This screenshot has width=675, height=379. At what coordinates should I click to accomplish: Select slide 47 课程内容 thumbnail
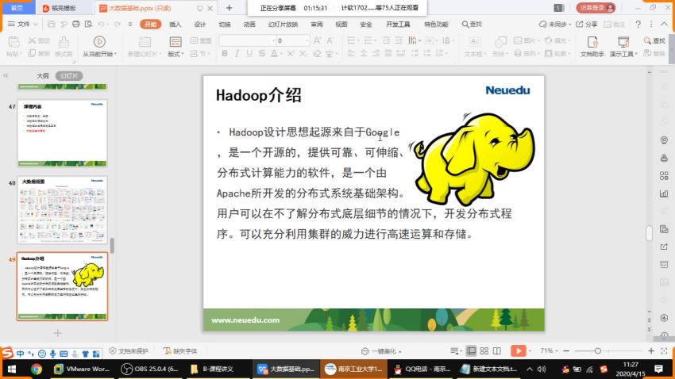click(63, 134)
